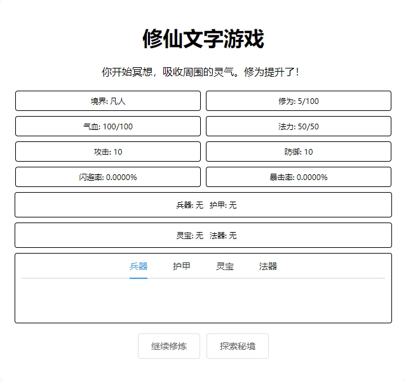Click the 防御: 10 stat box

pyautogui.click(x=299, y=152)
